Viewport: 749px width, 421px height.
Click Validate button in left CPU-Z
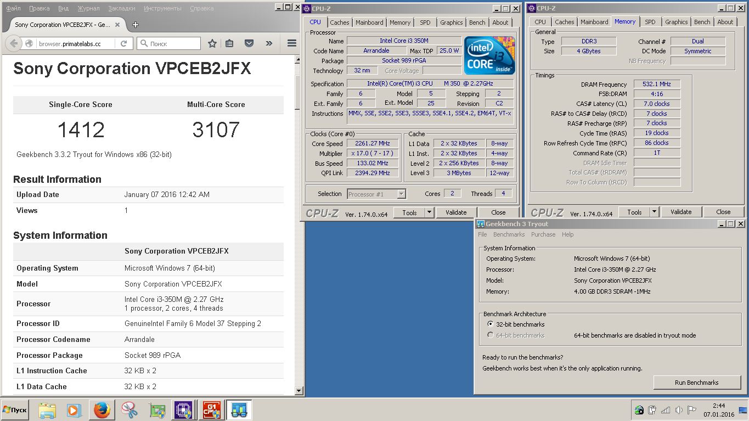(456, 212)
